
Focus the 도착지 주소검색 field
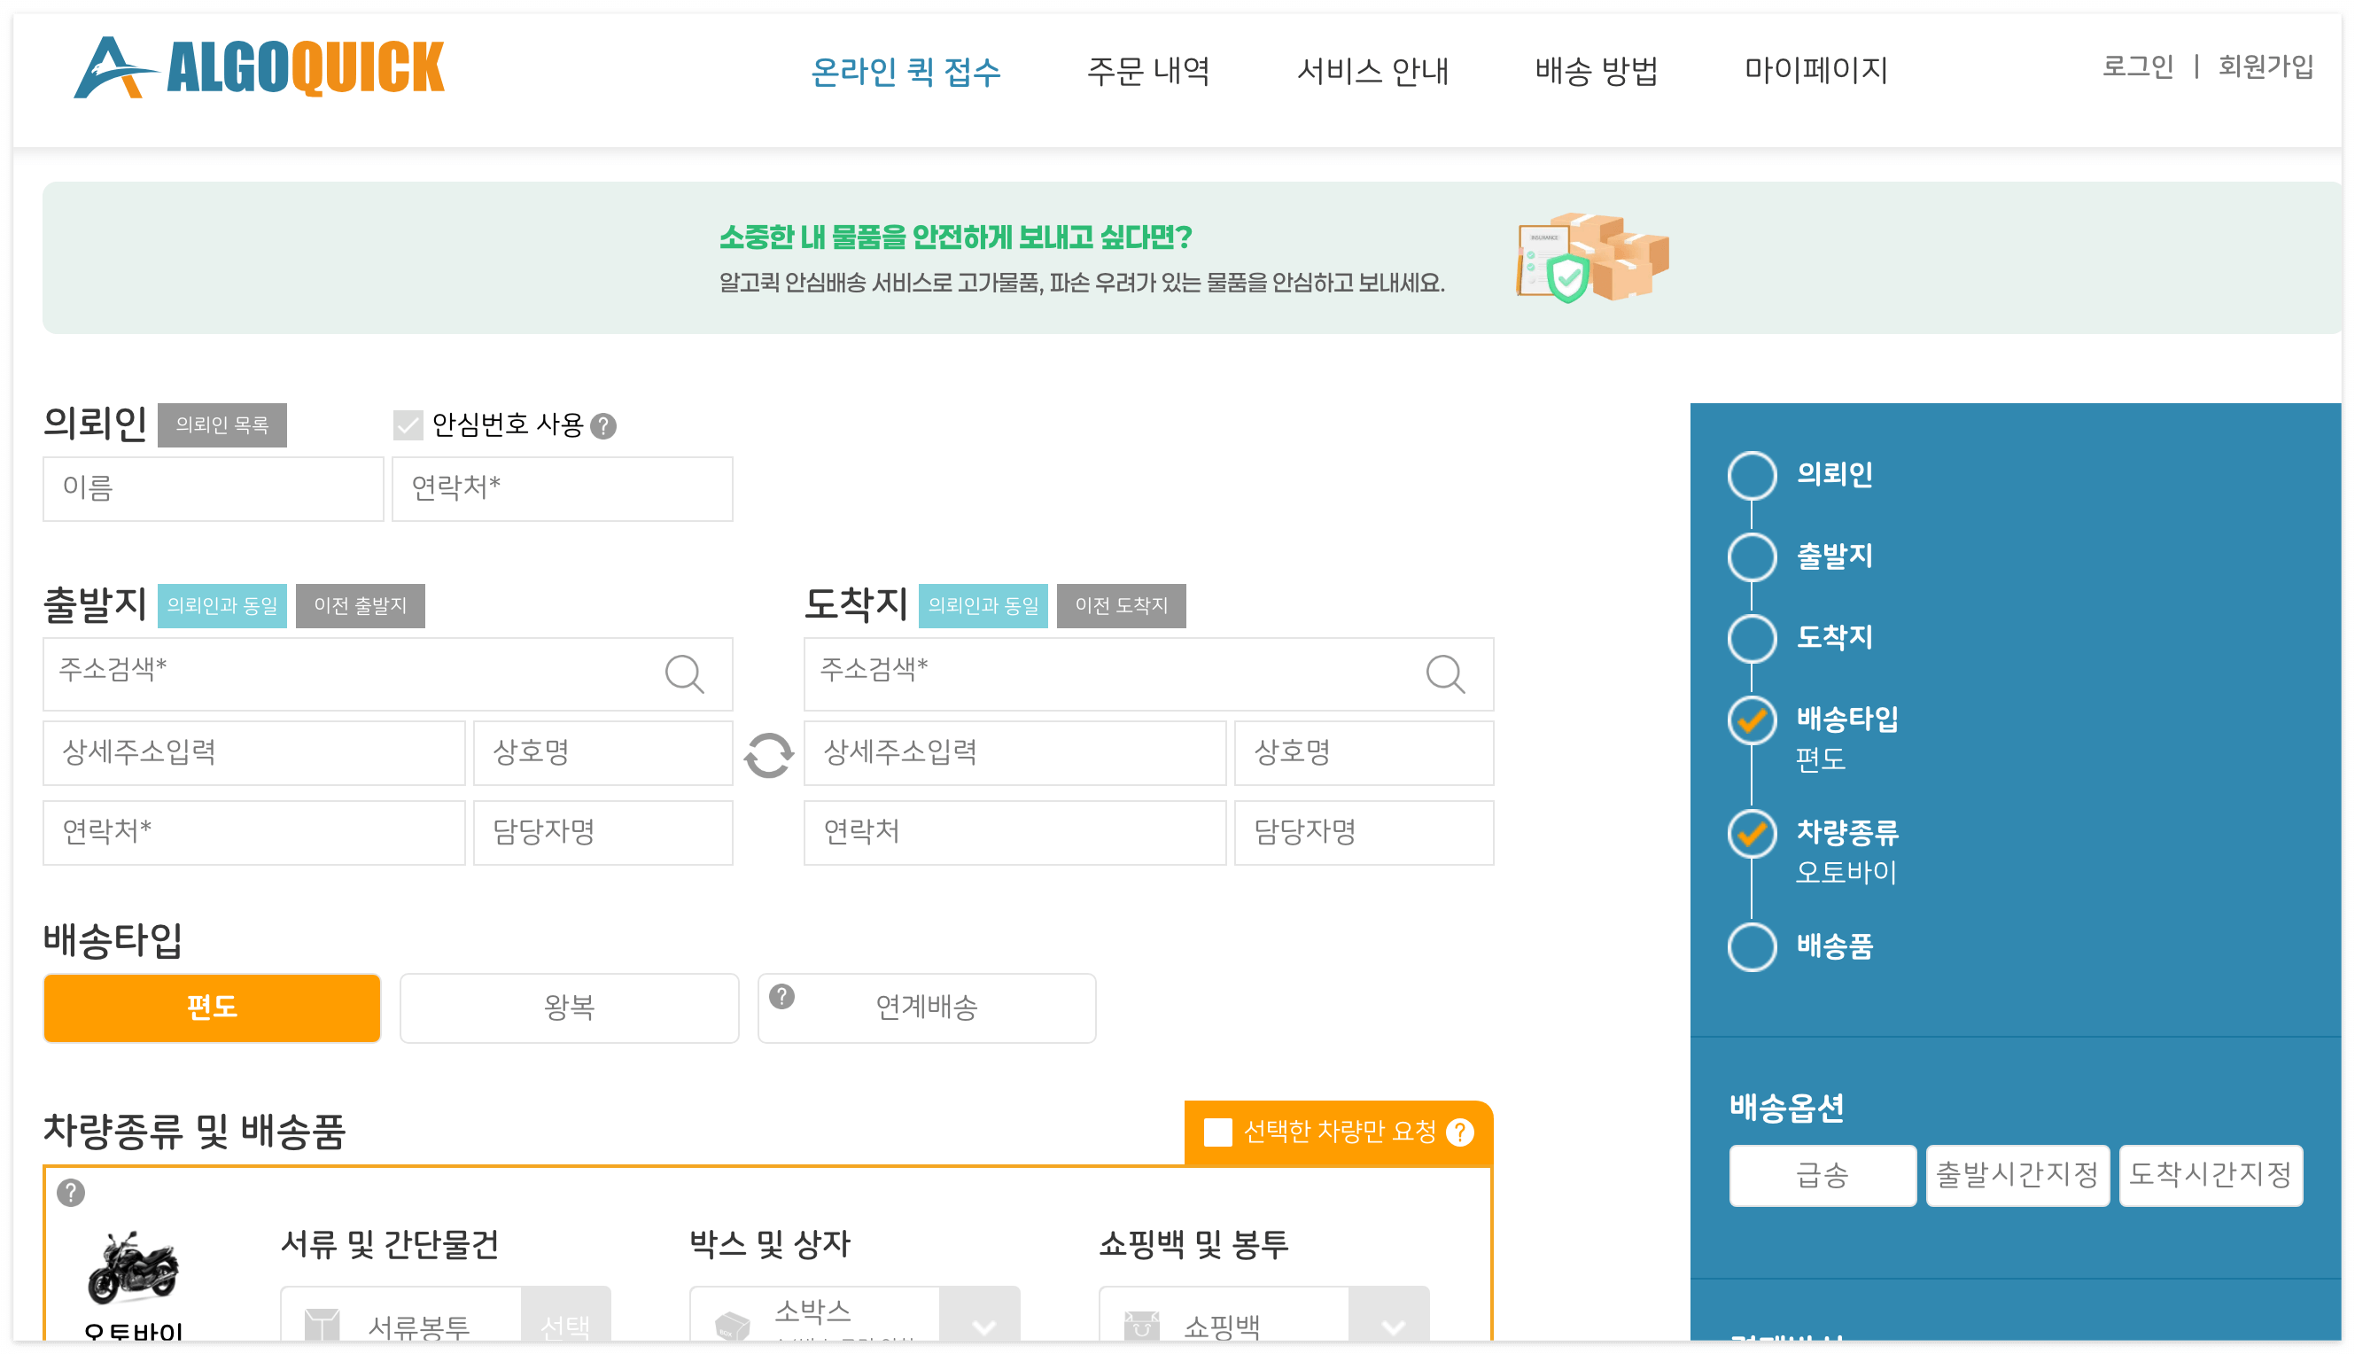click(1148, 673)
